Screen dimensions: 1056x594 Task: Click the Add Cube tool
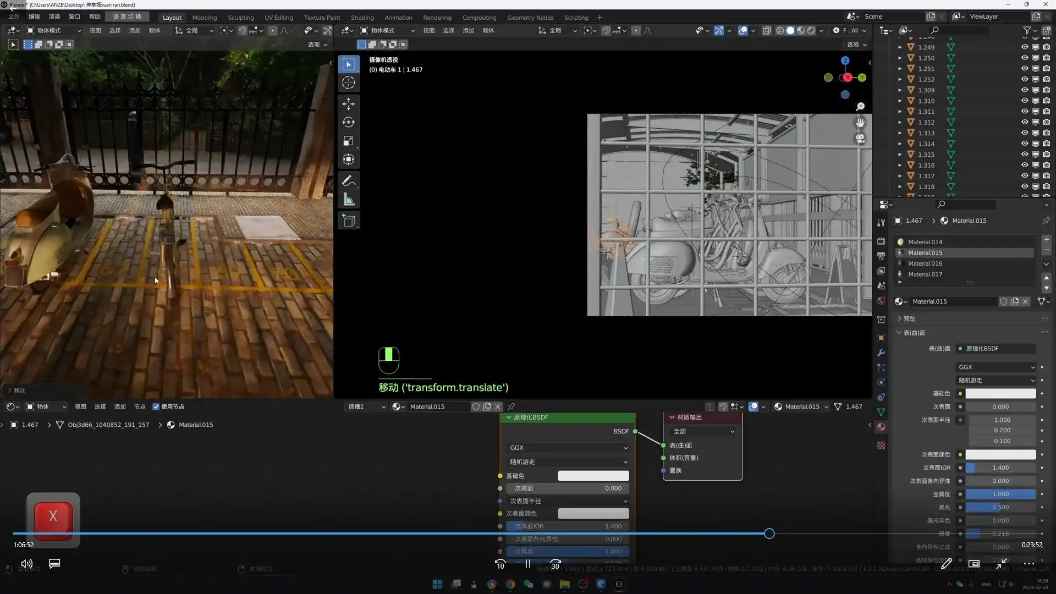coord(348,221)
